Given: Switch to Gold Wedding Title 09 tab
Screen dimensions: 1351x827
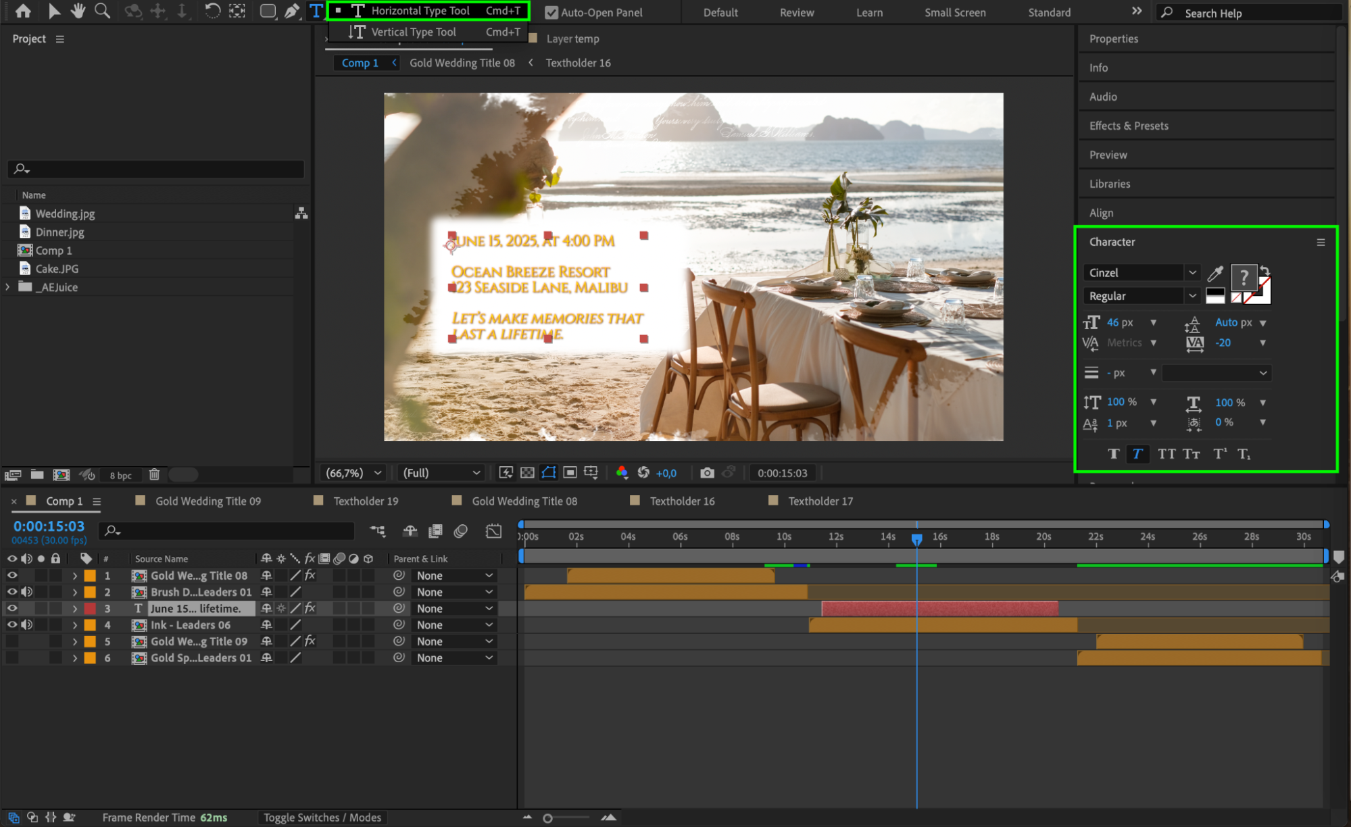Looking at the screenshot, I should click(207, 501).
